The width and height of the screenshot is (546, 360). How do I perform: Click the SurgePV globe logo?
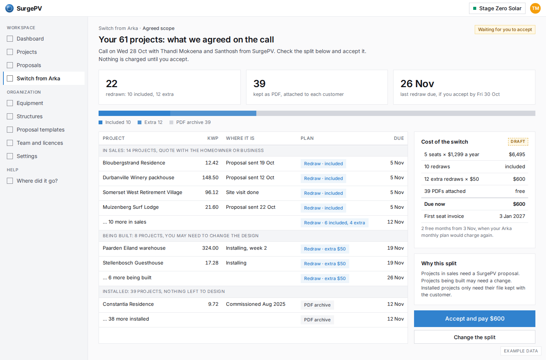[x=9, y=8]
